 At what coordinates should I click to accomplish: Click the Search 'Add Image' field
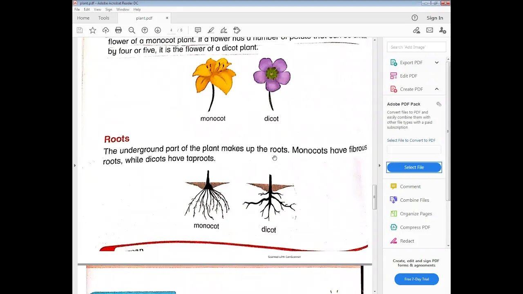click(416, 47)
